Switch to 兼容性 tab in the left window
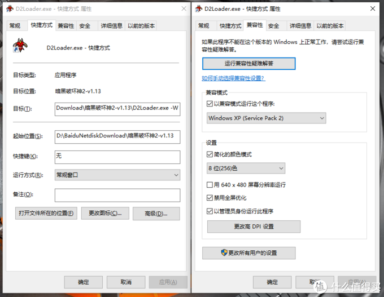Image resolution: width=384 pixels, height=297 pixels. point(66,26)
